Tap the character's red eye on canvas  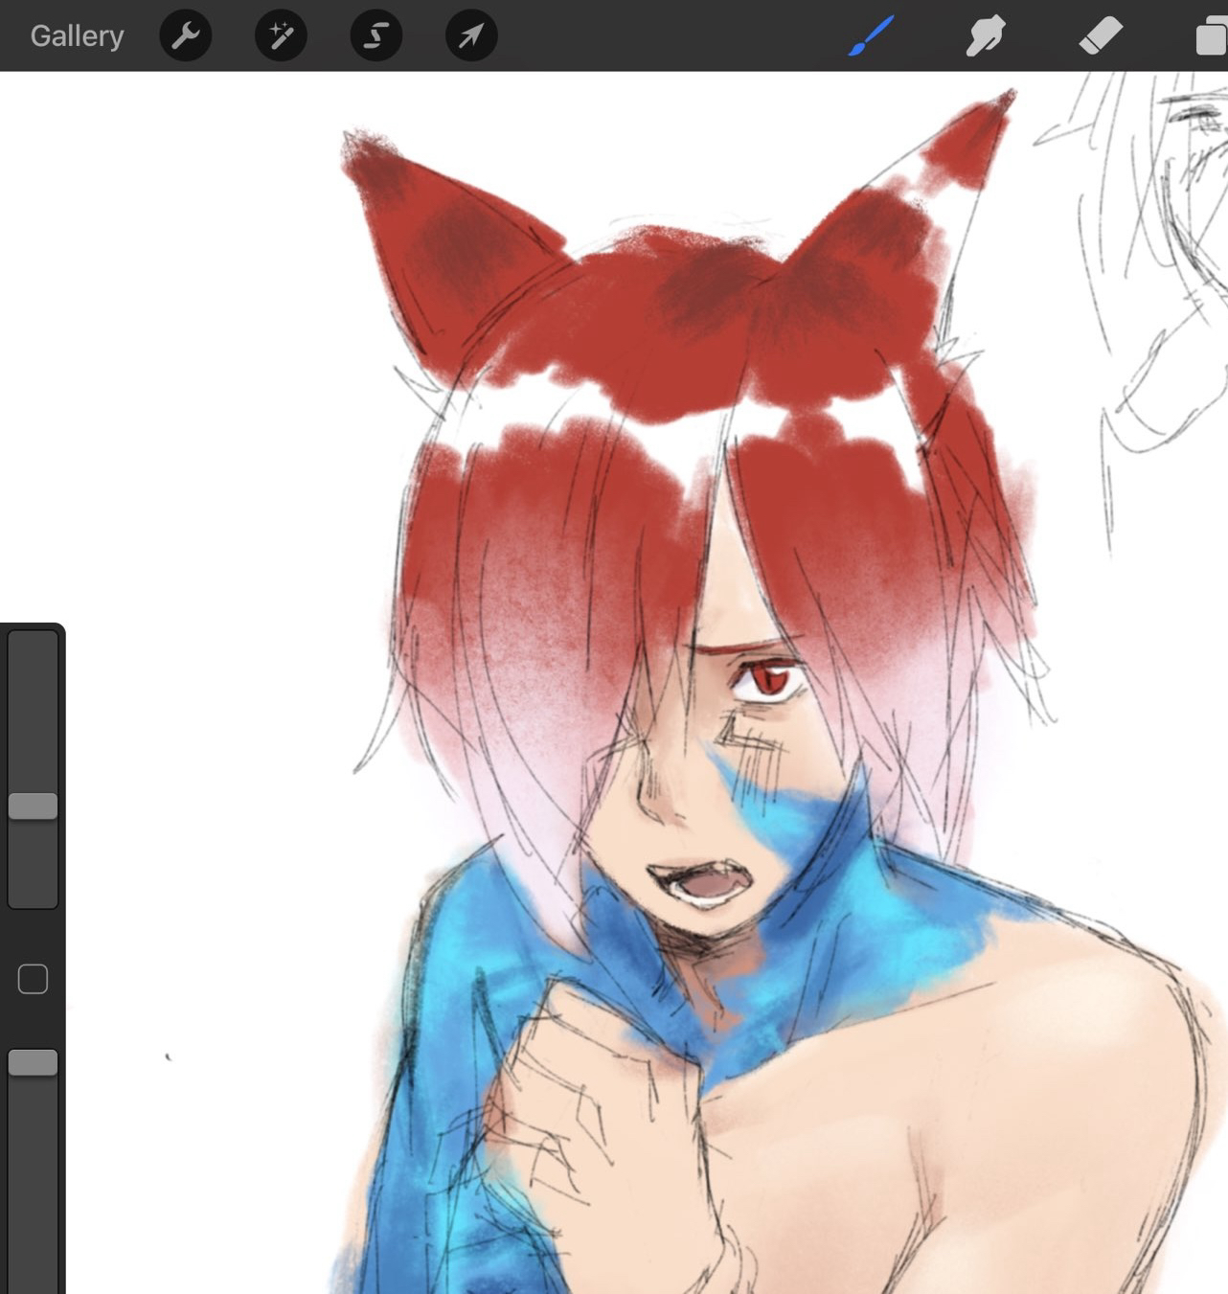coord(765,679)
